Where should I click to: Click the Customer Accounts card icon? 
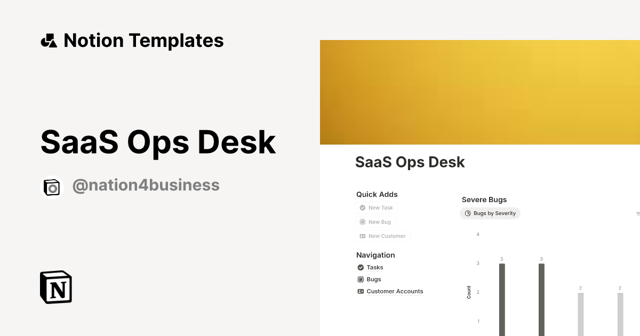click(x=361, y=291)
